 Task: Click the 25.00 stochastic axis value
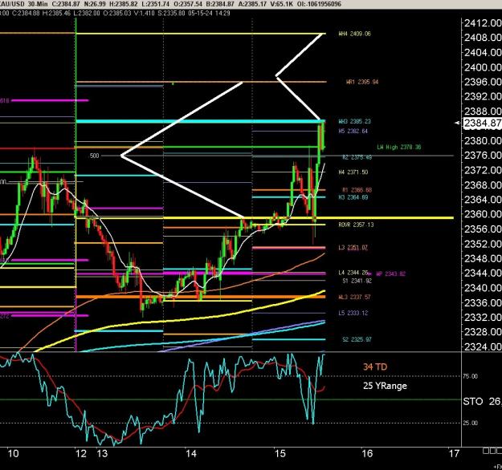[x=470, y=423]
